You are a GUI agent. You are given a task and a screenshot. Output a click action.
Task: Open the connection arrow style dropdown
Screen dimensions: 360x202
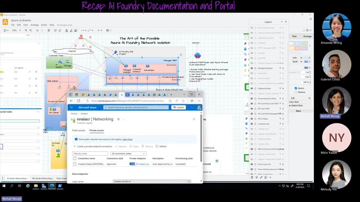(x=84, y=30)
